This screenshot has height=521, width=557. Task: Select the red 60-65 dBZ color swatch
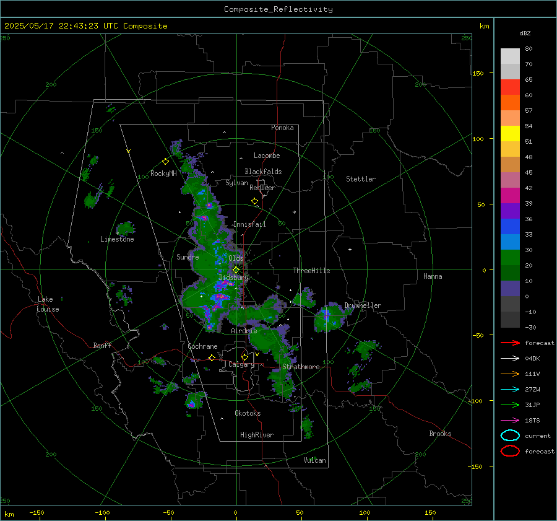click(510, 87)
